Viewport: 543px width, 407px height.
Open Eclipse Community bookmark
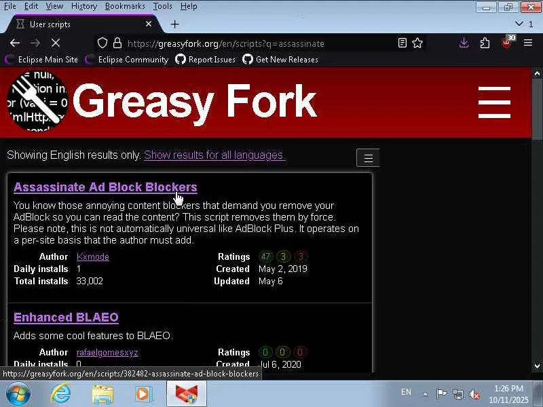127,60
